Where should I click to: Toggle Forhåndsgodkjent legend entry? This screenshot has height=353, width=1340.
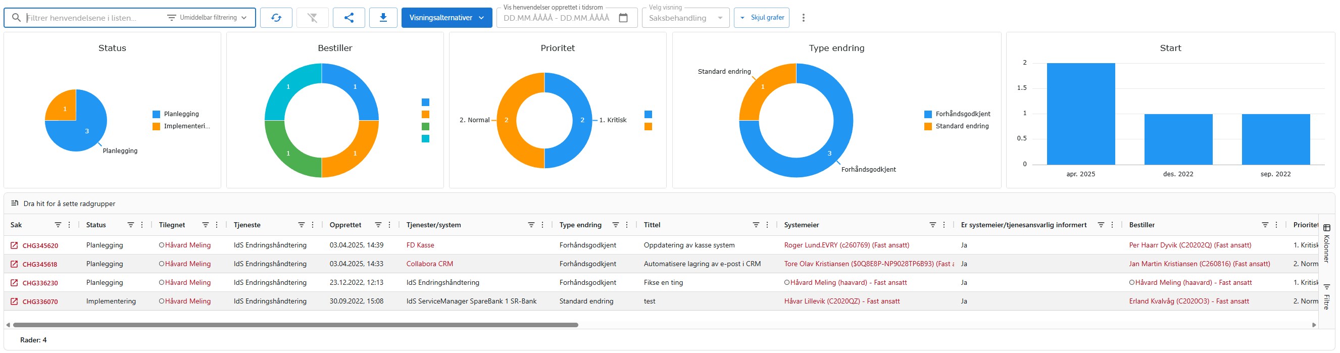[956, 114]
